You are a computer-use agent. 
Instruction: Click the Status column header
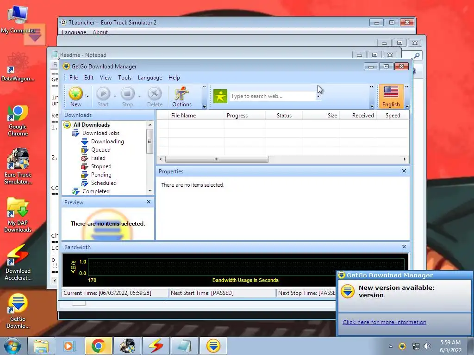click(x=284, y=115)
